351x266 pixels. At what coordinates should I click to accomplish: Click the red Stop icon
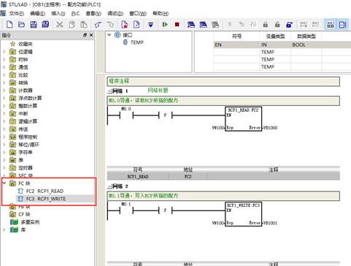click(177, 24)
